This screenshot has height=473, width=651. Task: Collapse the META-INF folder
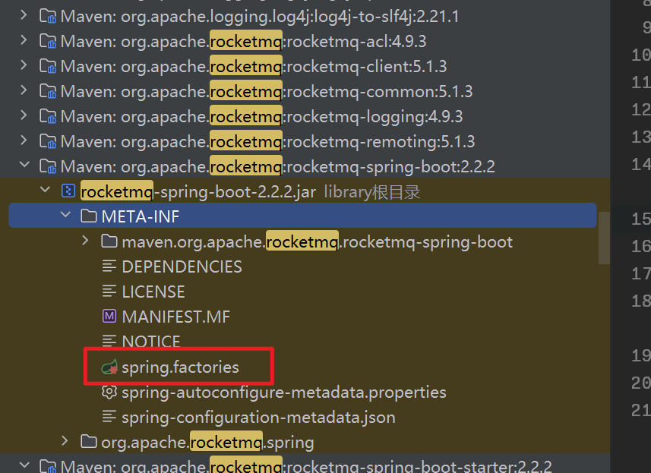(65, 216)
